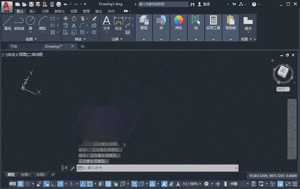The width and height of the screenshot is (300, 189).
Task: Toggle snap mode in status bar
Action: pyautogui.click(x=27, y=184)
